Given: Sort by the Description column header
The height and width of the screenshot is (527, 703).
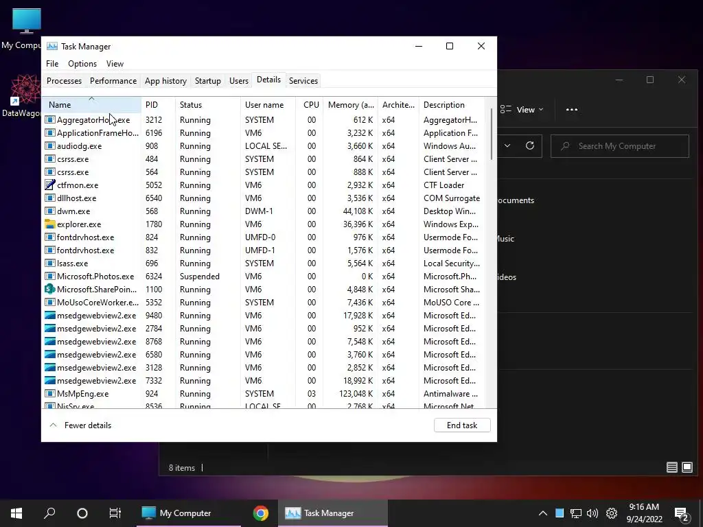Looking at the screenshot, I should click(452, 105).
